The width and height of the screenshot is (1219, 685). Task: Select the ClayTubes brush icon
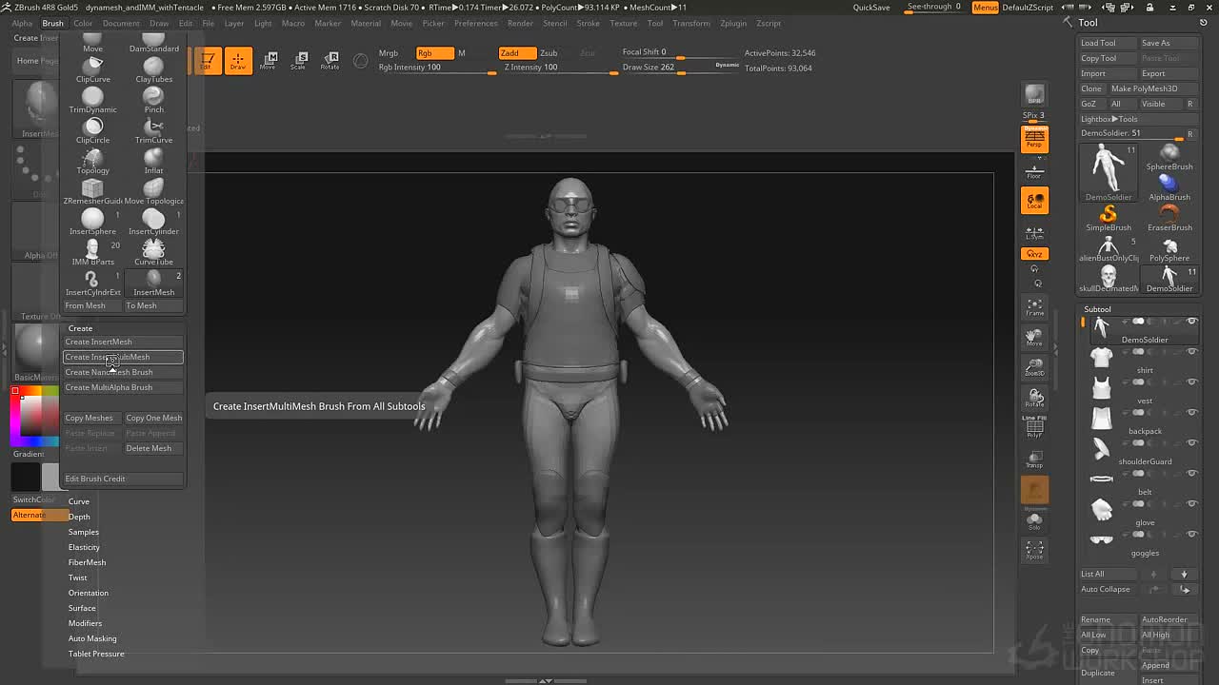click(153, 69)
